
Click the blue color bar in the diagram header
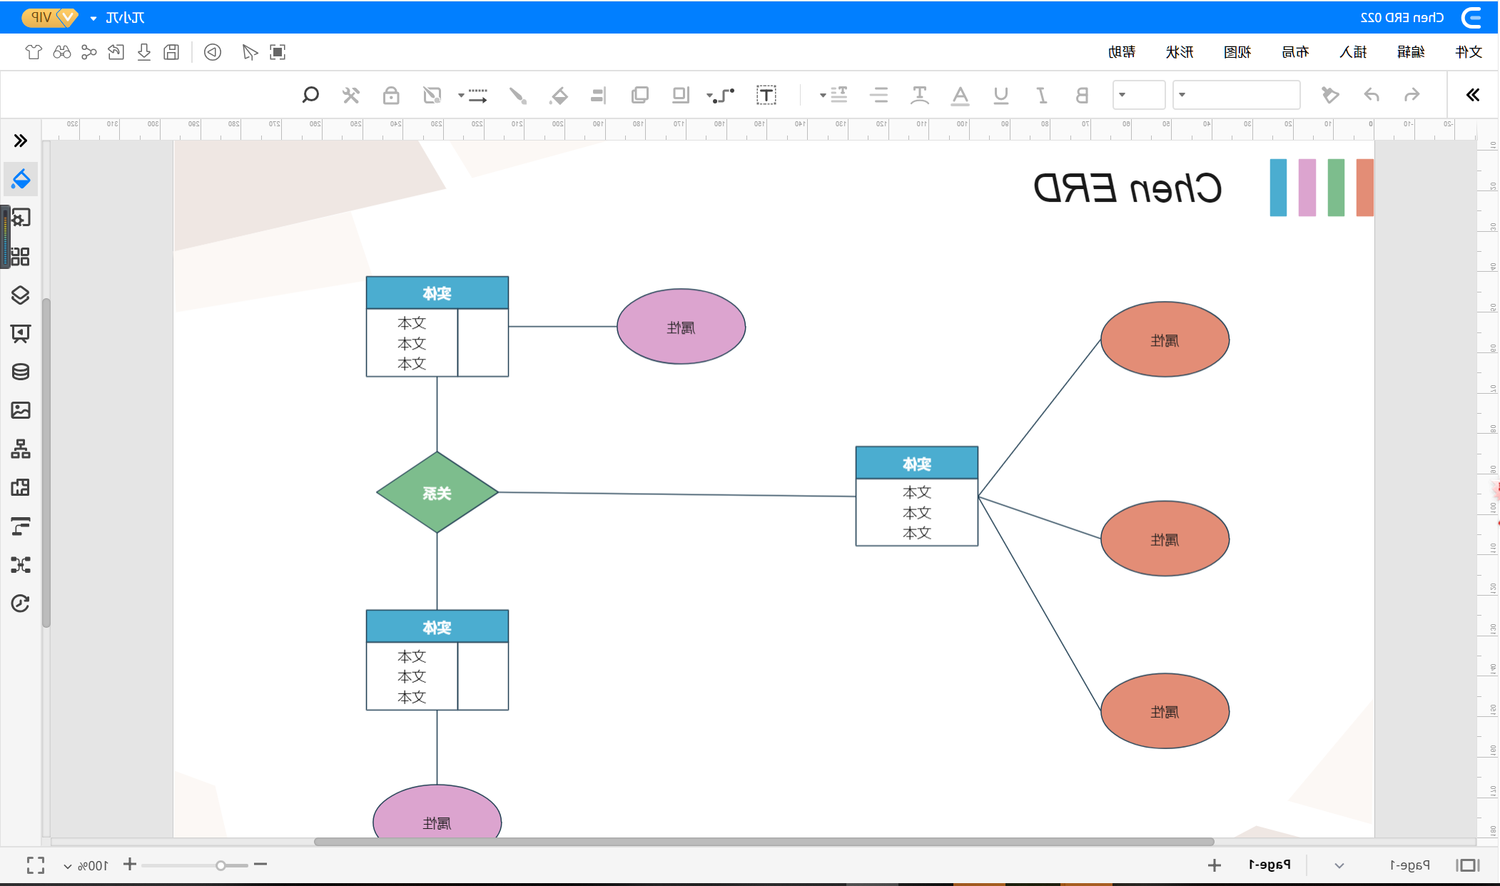click(1278, 188)
